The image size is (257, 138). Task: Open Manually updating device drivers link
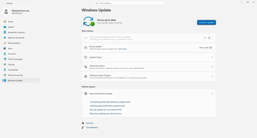pyautogui.click(x=106, y=114)
